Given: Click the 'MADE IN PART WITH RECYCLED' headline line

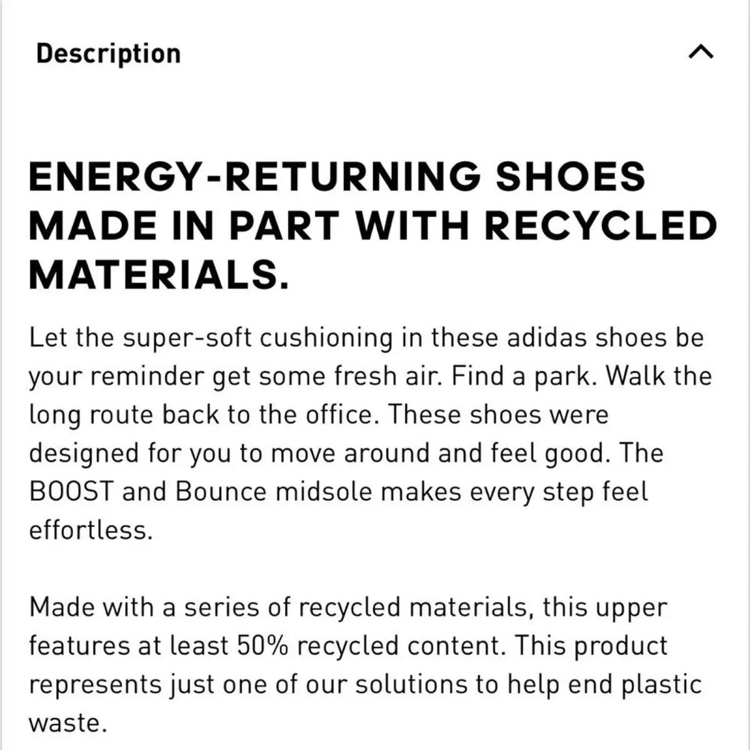Looking at the screenshot, I should pyautogui.click(x=372, y=226).
